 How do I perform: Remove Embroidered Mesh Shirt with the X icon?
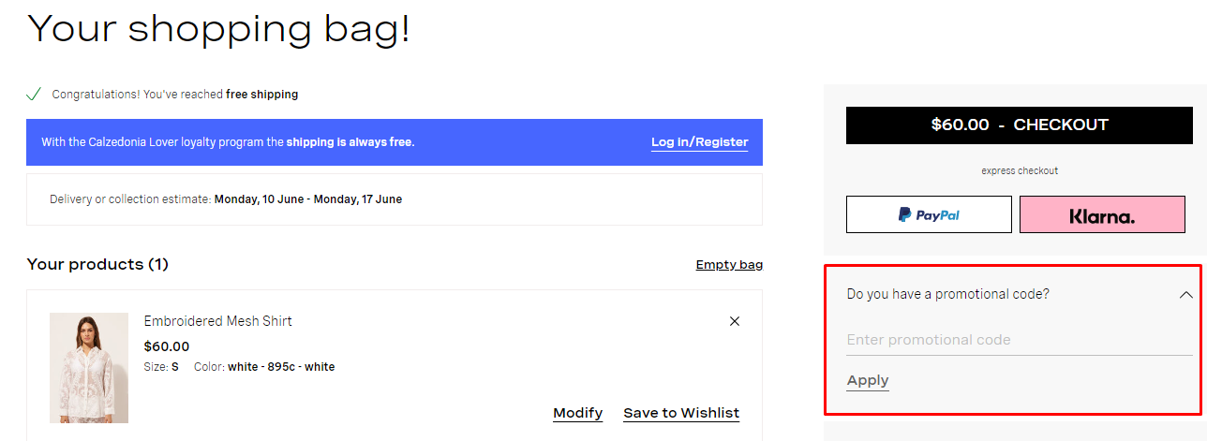click(735, 321)
